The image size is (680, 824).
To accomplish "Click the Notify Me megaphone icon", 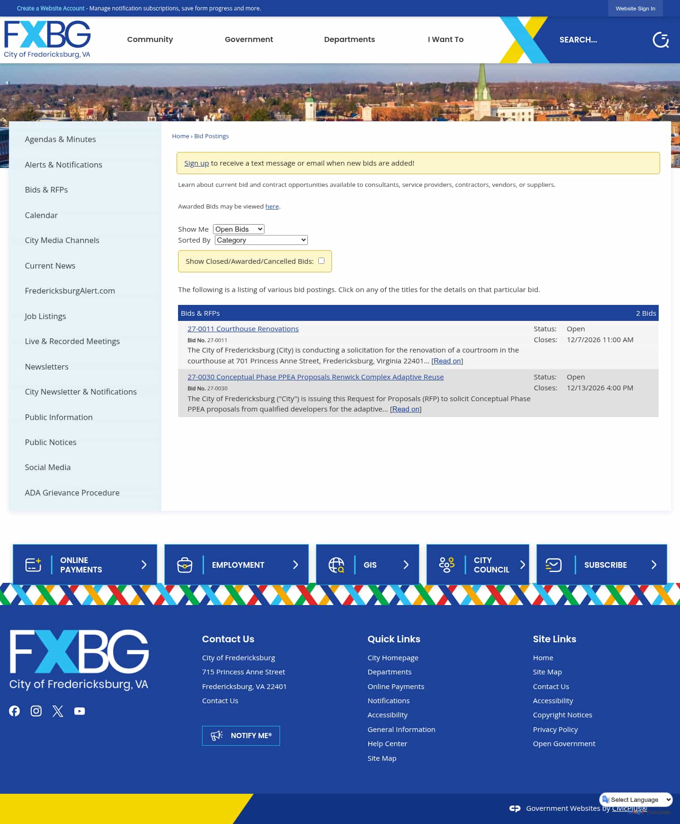I will [217, 735].
